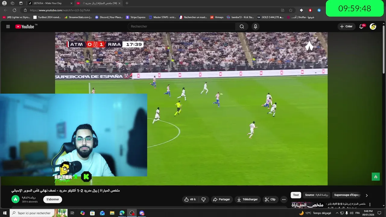Open the YouTube hamburger guide menu
The image size is (386, 217).
(x=8, y=27)
